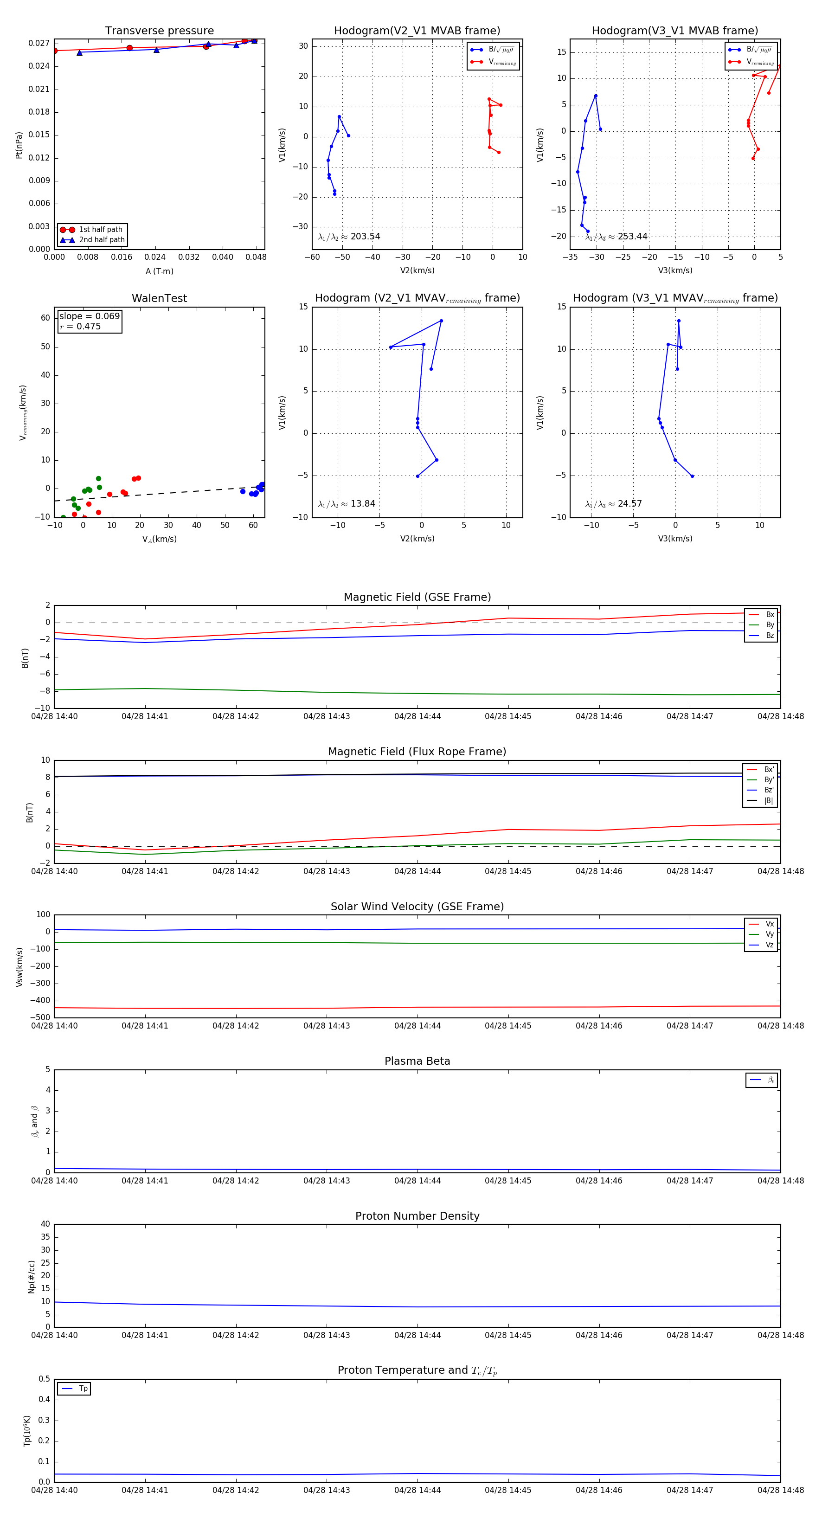Click 'A (T·m)' x-axis label

click(159, 271)
